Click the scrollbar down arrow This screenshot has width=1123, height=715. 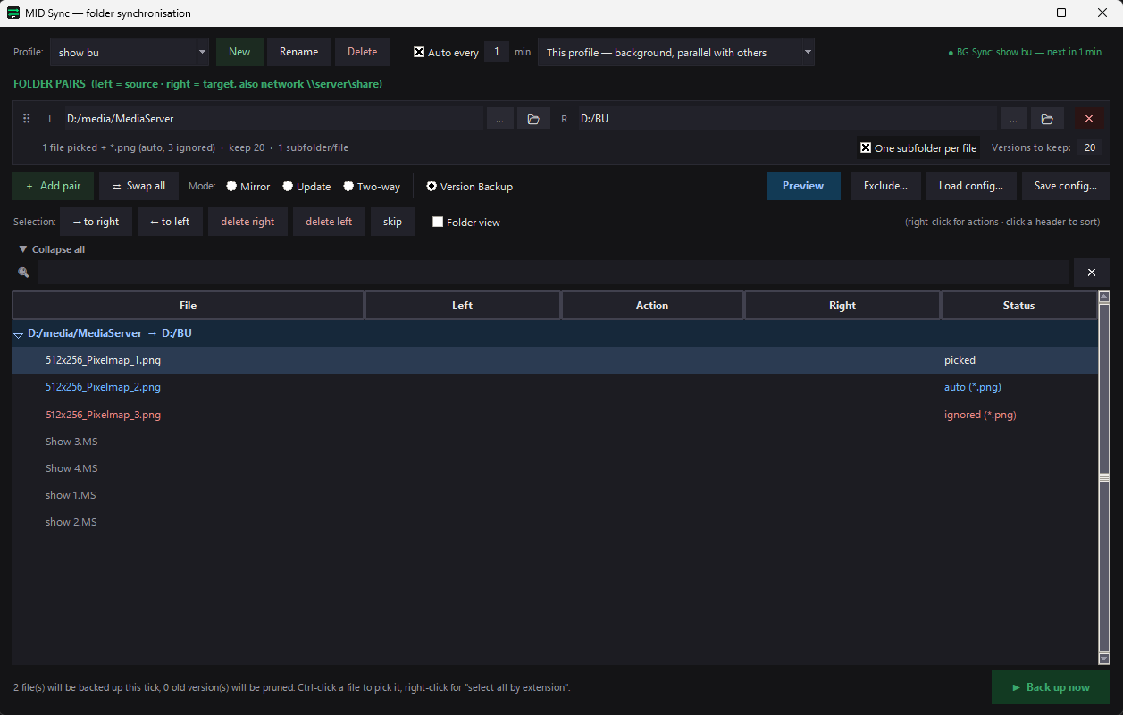tap(1103, 659)
